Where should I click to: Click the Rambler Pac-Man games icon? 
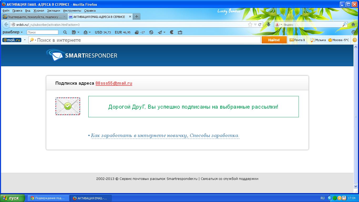pos(172,32)
